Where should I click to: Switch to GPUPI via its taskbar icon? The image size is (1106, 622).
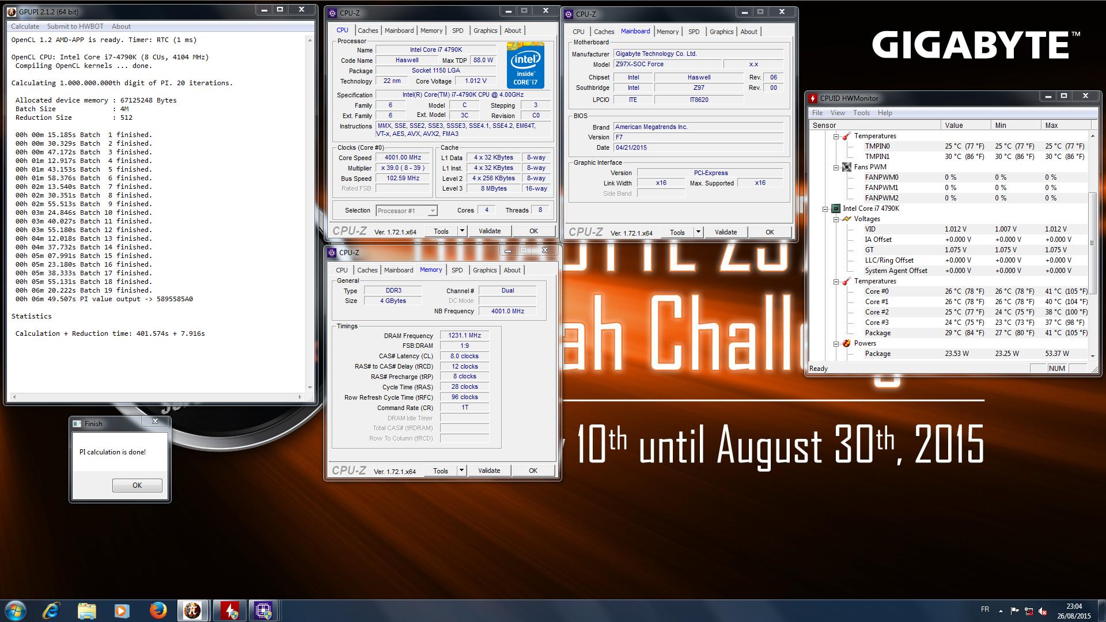point(192,610)
